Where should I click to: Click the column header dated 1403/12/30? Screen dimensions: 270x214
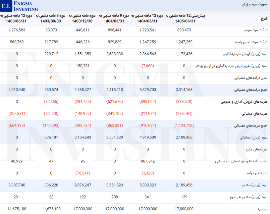(x=82, y=18)
